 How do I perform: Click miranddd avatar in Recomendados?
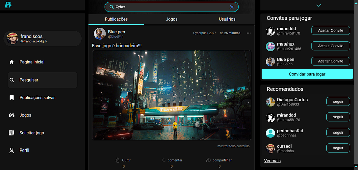coord(270,117)
